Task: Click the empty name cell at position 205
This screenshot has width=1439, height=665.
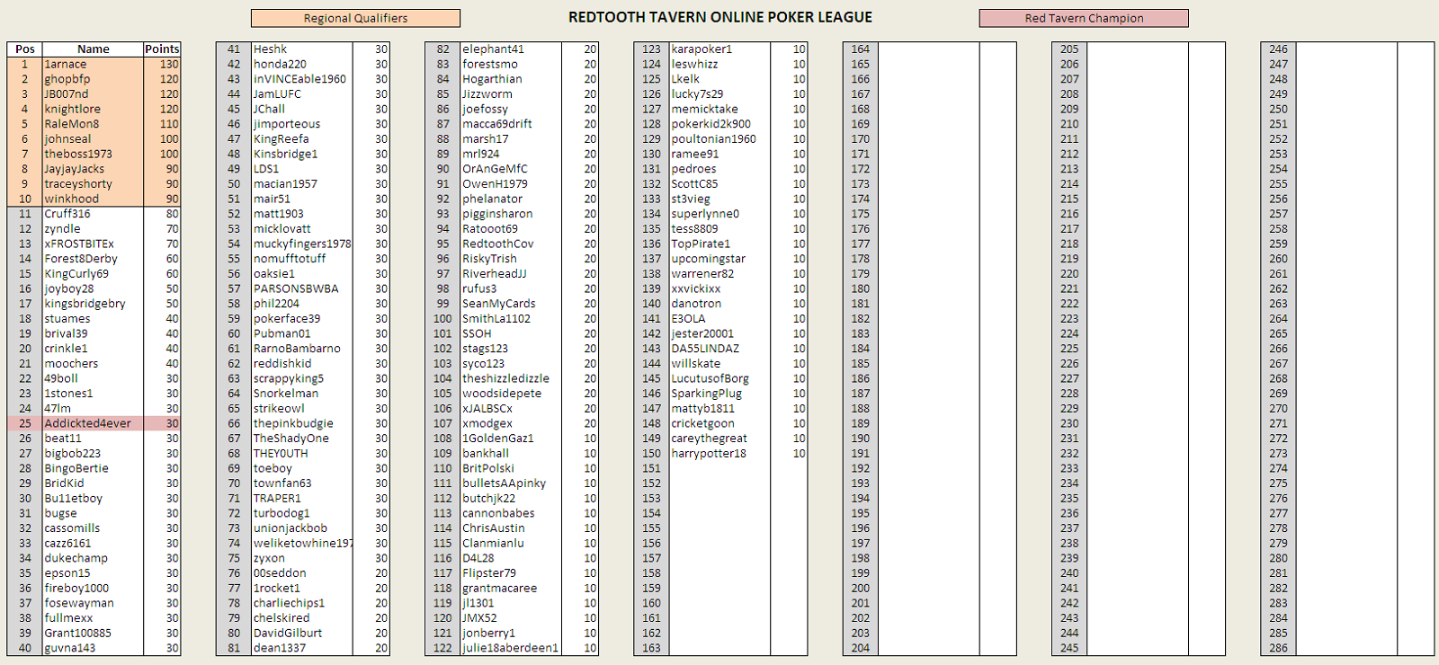Action: coord(1138,49)
